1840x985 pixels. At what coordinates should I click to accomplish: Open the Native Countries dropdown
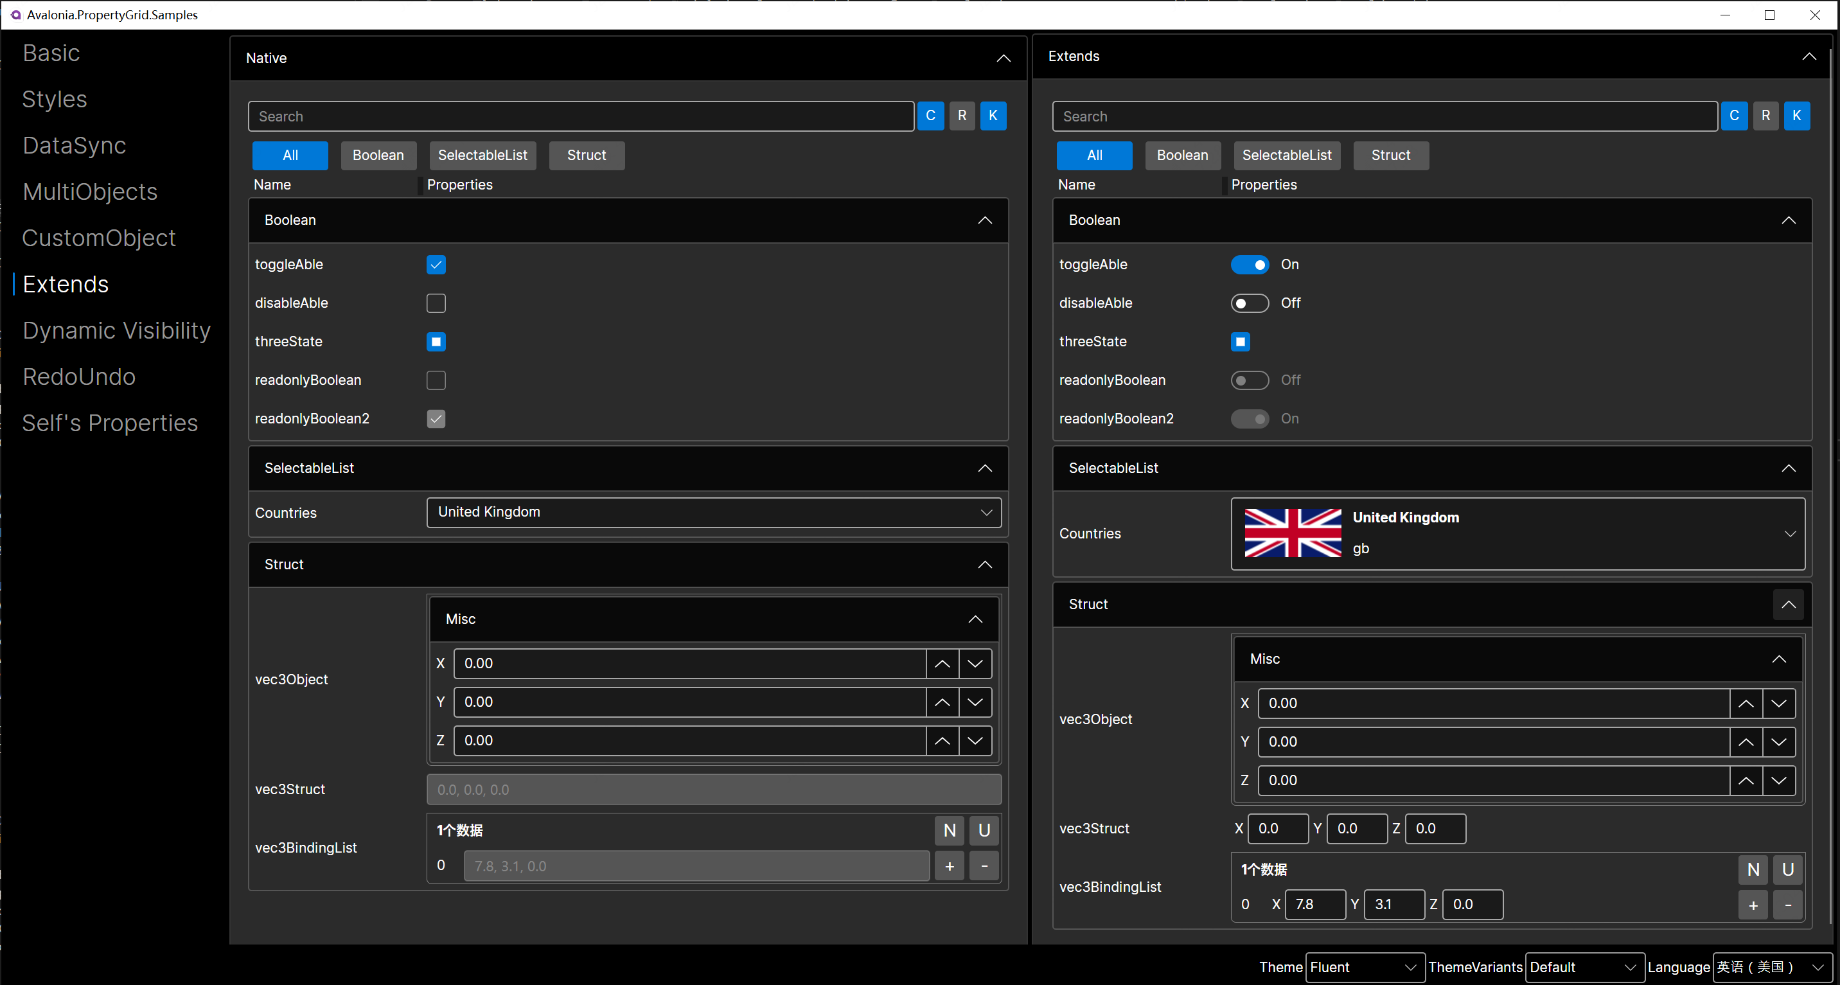coord(714,512)
